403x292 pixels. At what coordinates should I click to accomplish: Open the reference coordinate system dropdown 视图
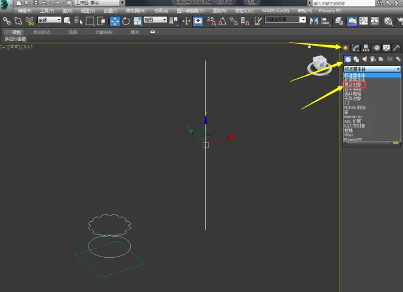coord(155,20)
